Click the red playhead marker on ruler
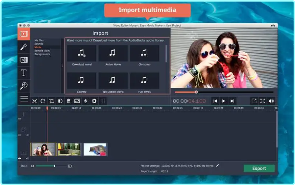The width and height of the screenshot is (295, 185). [47, 108]
